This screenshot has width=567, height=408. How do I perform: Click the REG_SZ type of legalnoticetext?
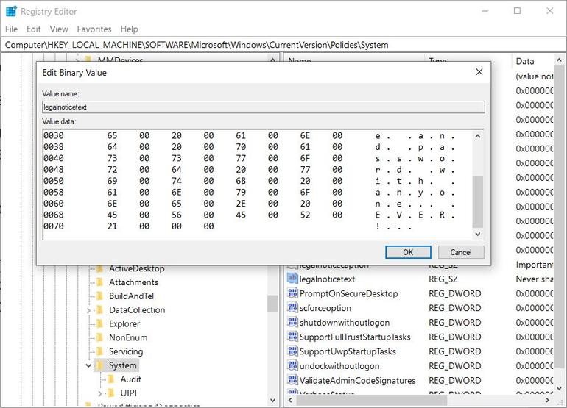443,279
